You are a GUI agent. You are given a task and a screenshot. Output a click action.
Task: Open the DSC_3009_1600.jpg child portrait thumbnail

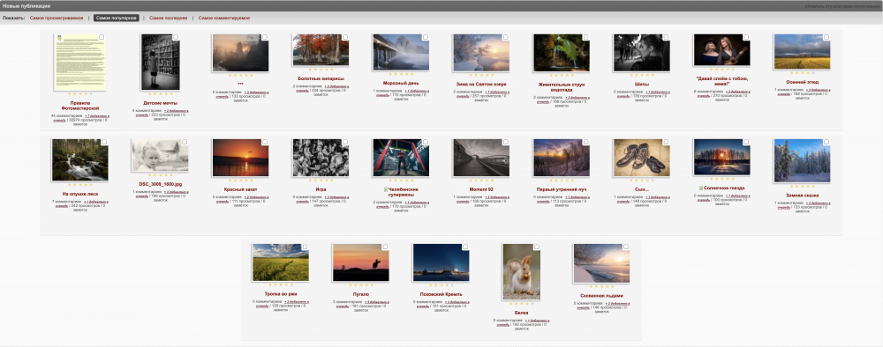point(160,155)
